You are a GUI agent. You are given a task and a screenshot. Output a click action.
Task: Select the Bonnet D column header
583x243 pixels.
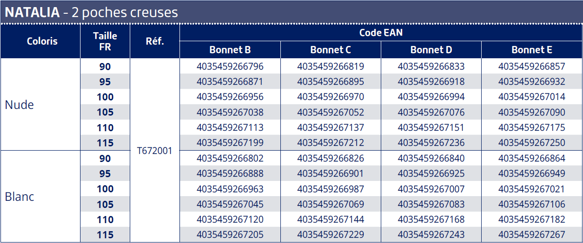click(x=431, y=50)
